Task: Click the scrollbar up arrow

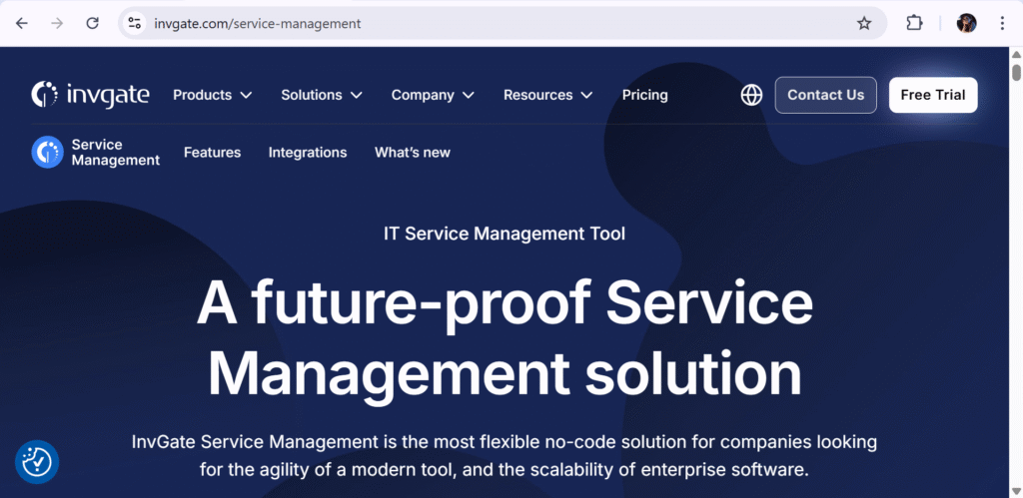Action: coord(1016,54)
